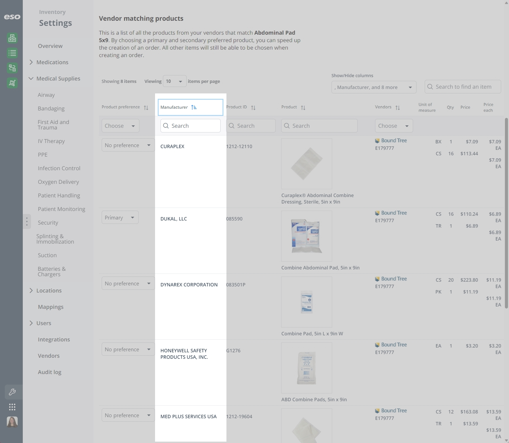Expand the Medications section
This screenshot has height=443, width=509.
pos(31,62)
